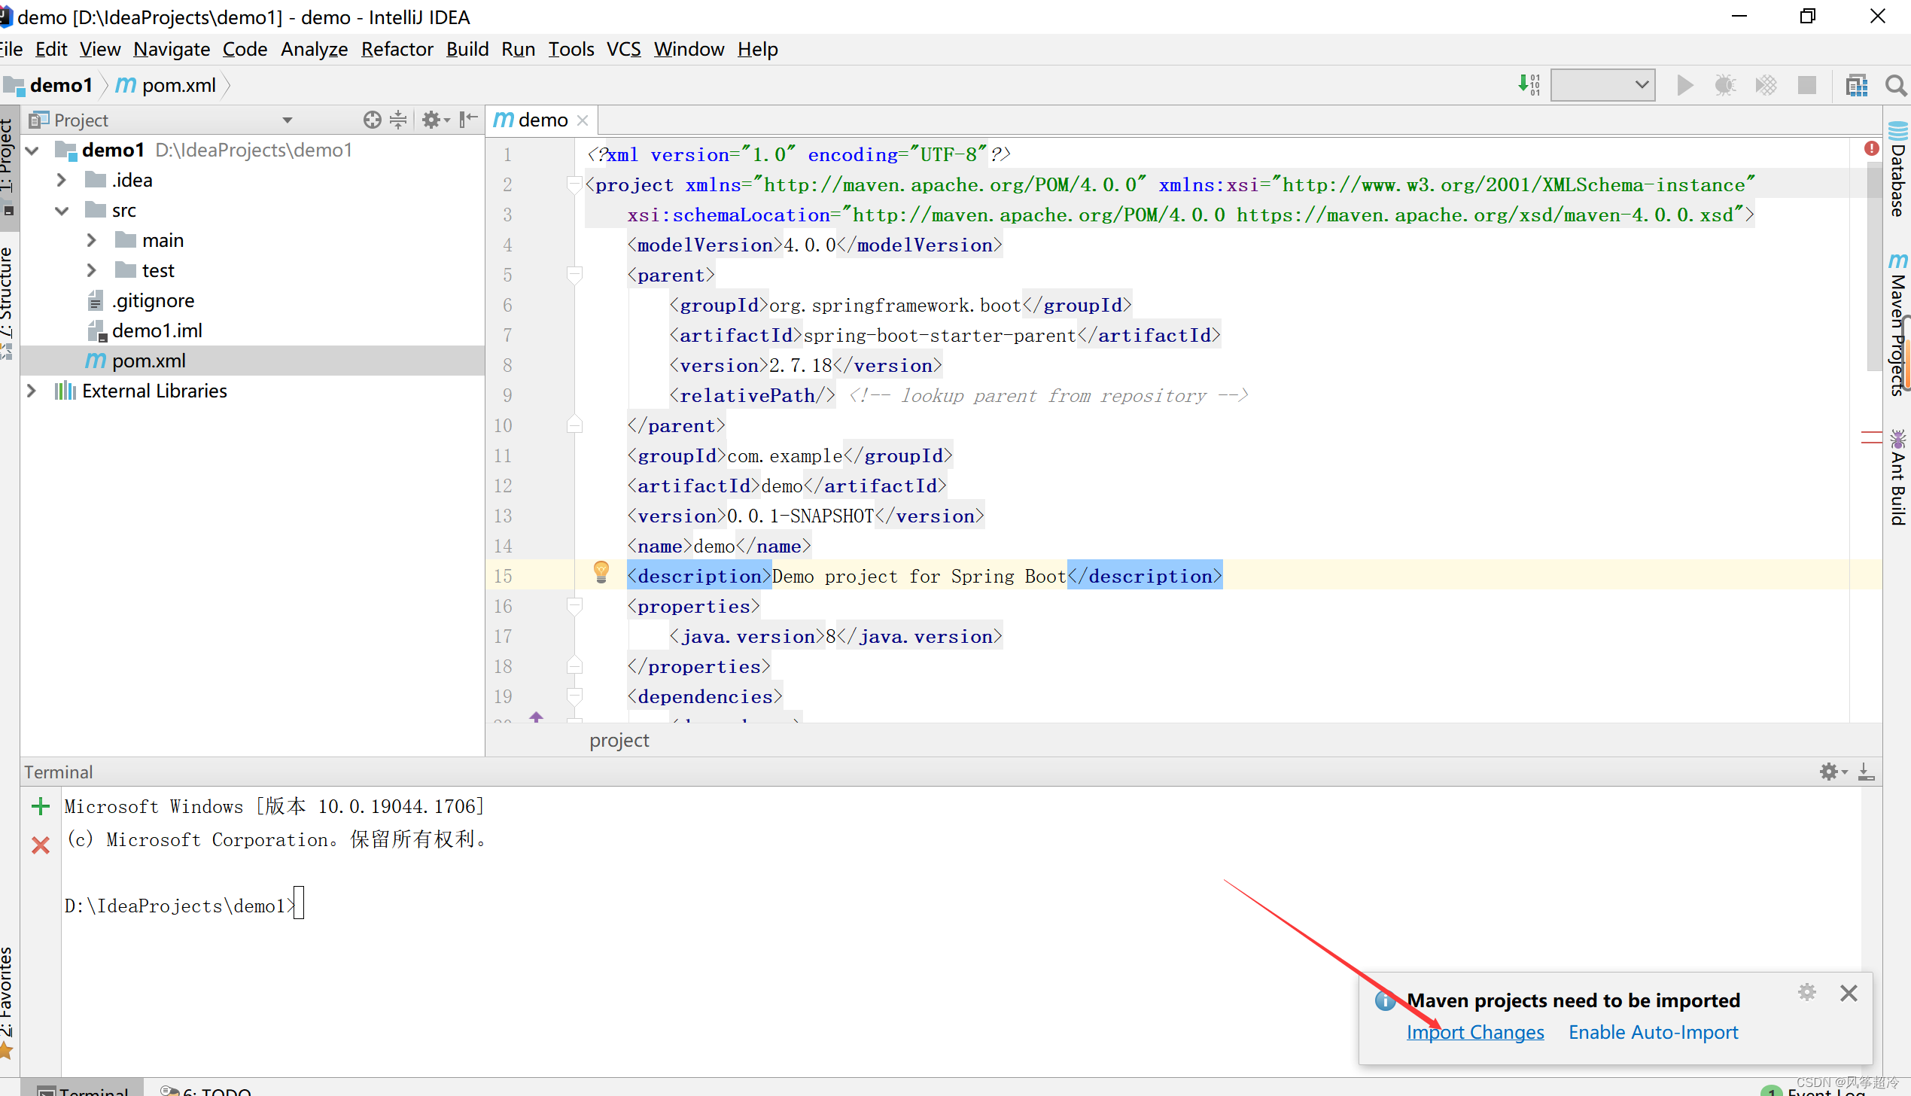Click the Run play button in toolbar
Screen dimensions: 1911x1096
(1685, 85)
